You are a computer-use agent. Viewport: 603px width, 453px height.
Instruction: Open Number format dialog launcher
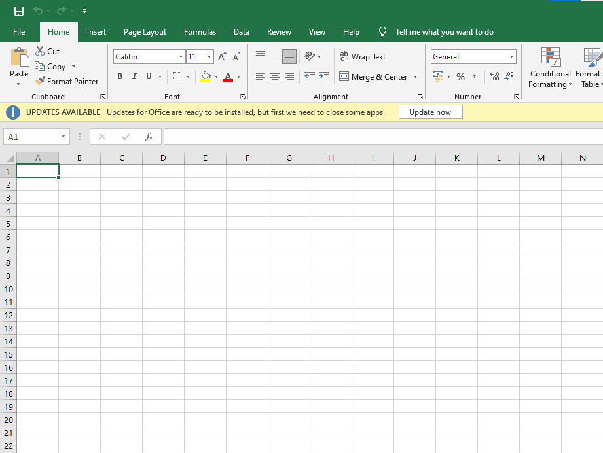tap(517, 97)
